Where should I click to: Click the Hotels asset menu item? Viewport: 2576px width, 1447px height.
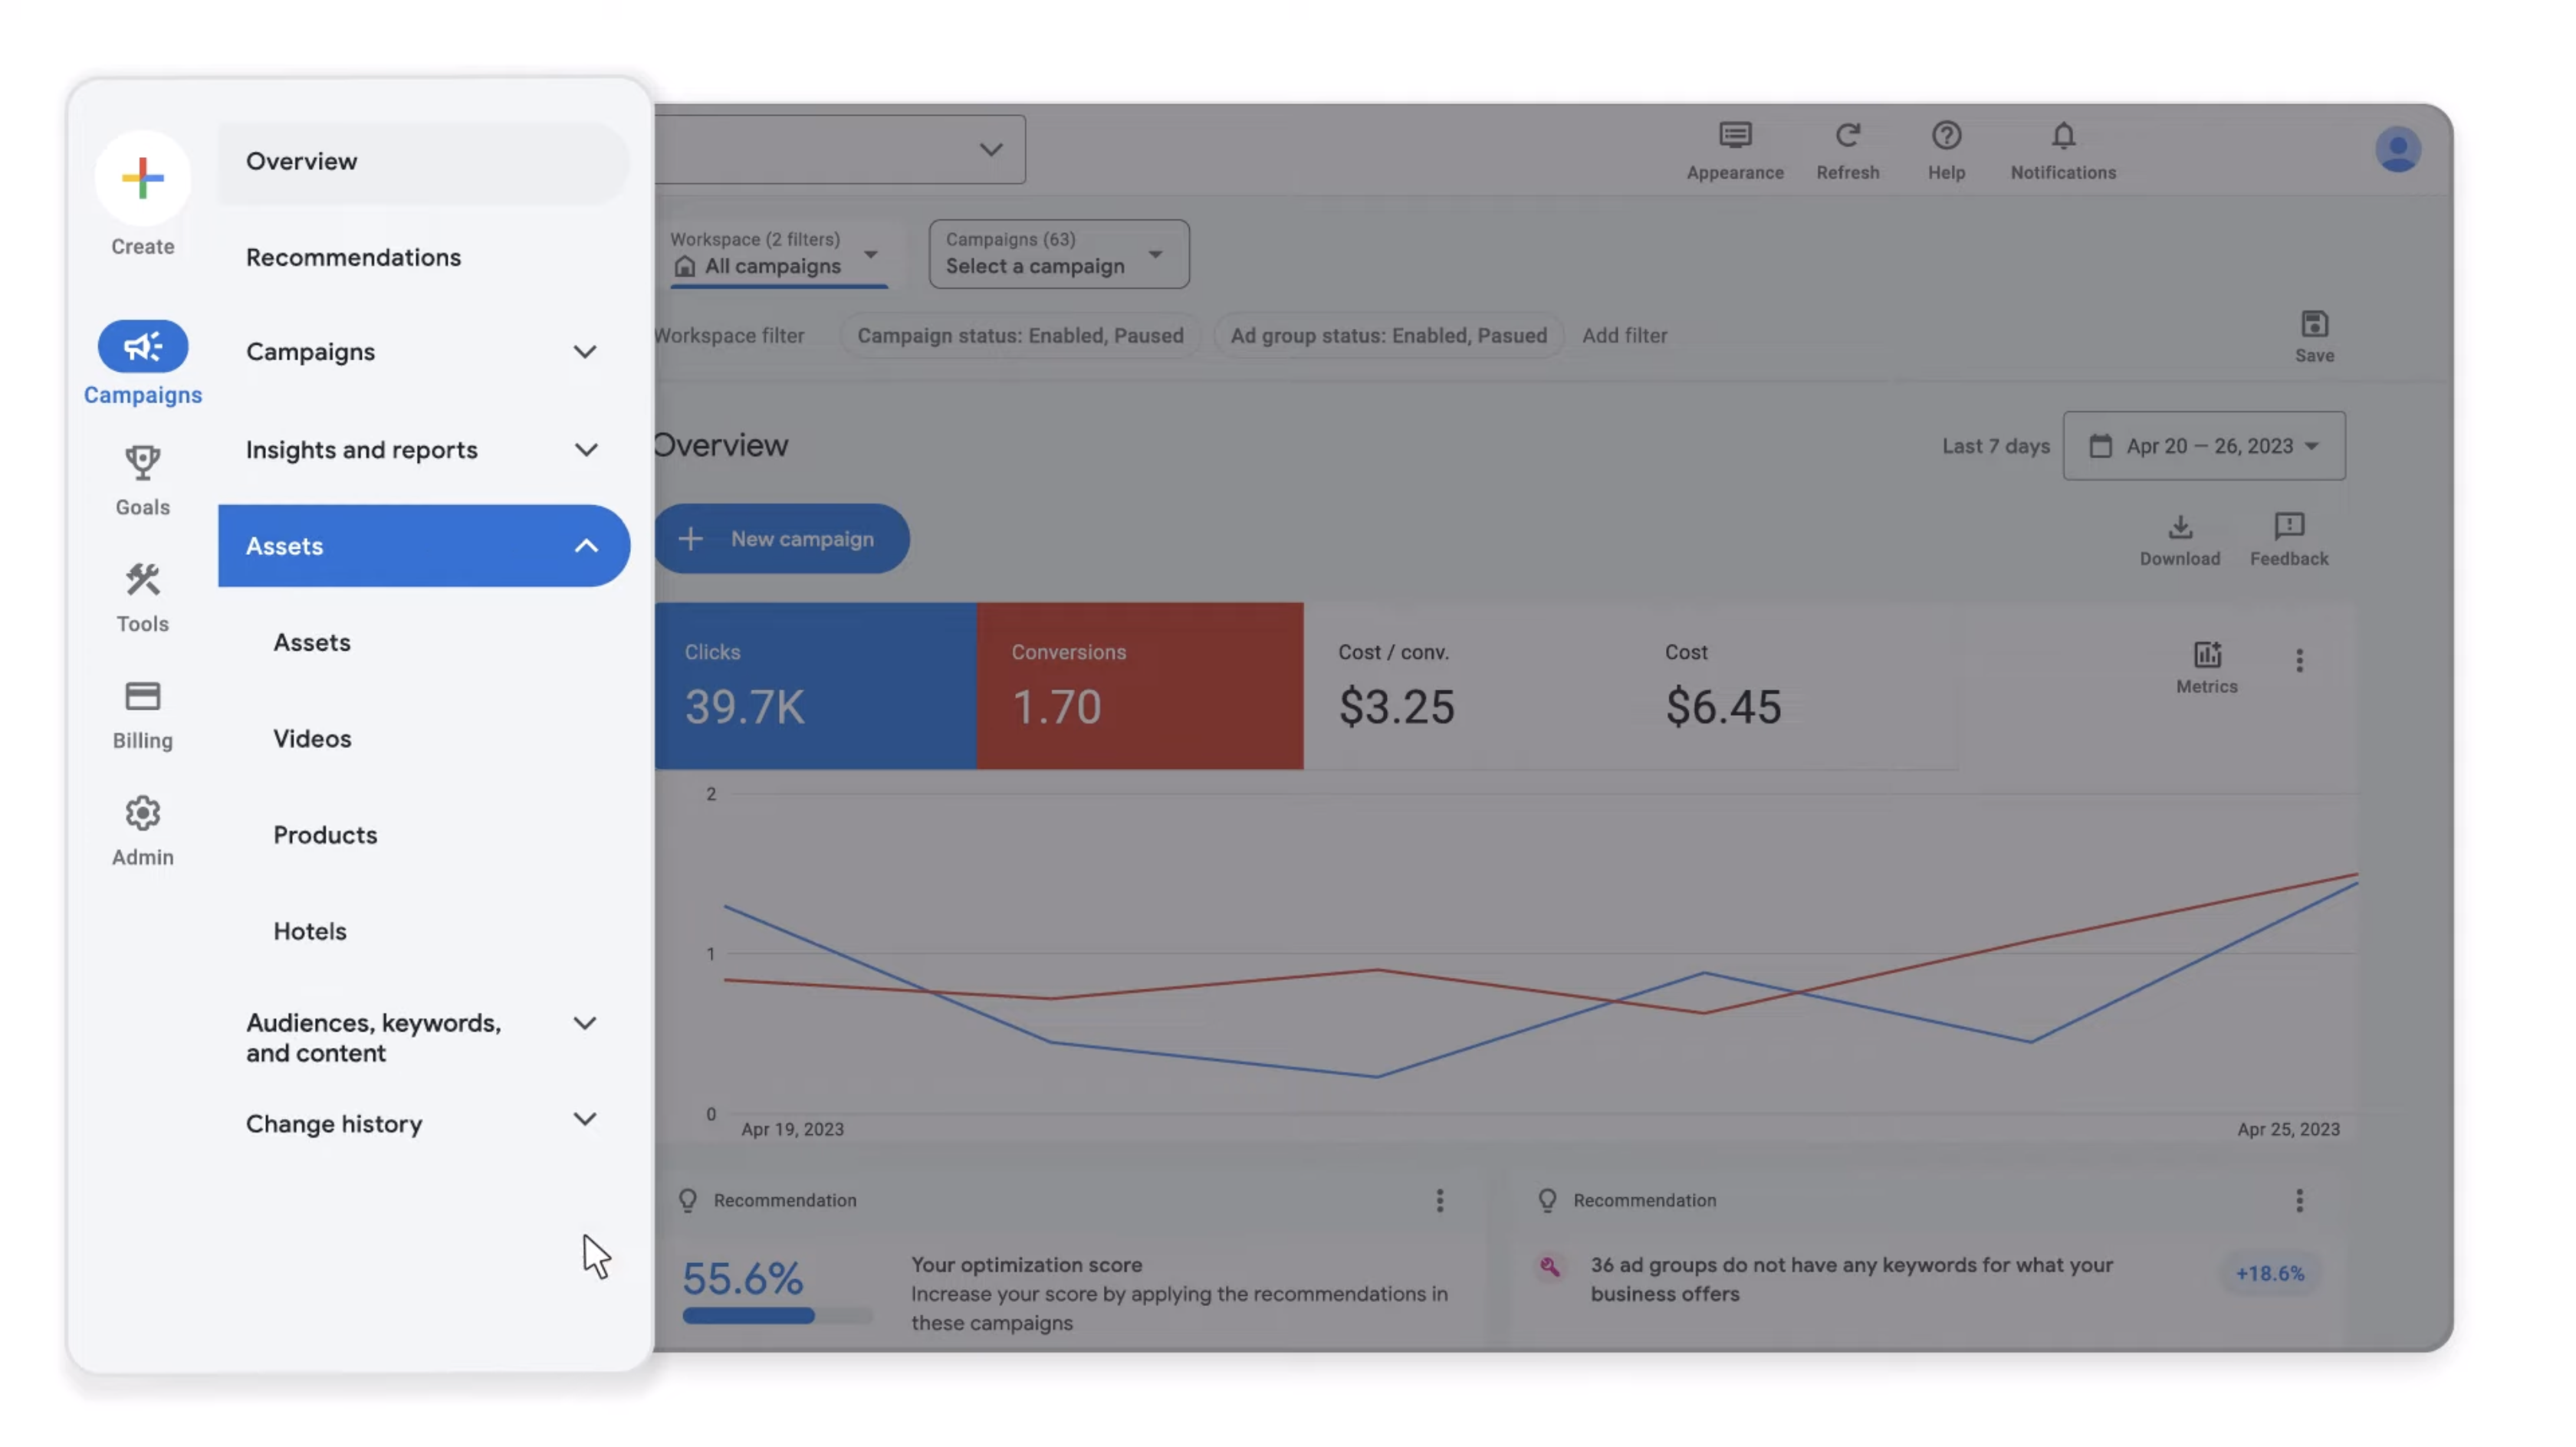tap(310, 929)
